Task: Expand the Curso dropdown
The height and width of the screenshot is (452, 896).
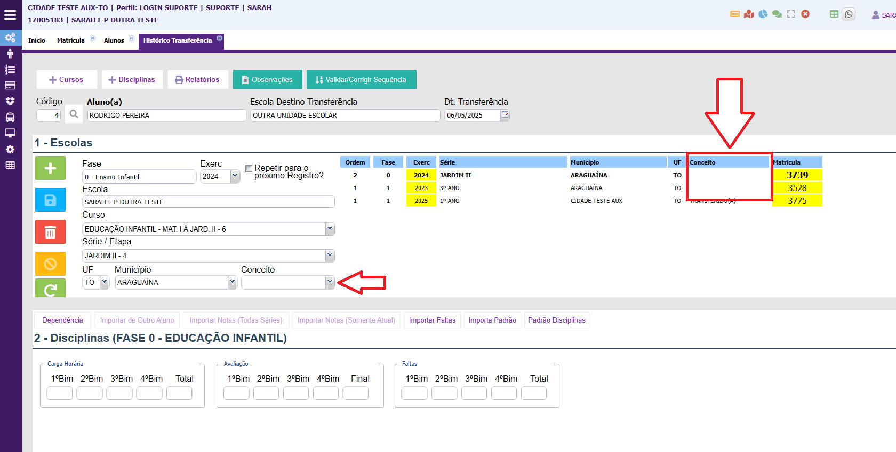Action: (330, 229)
